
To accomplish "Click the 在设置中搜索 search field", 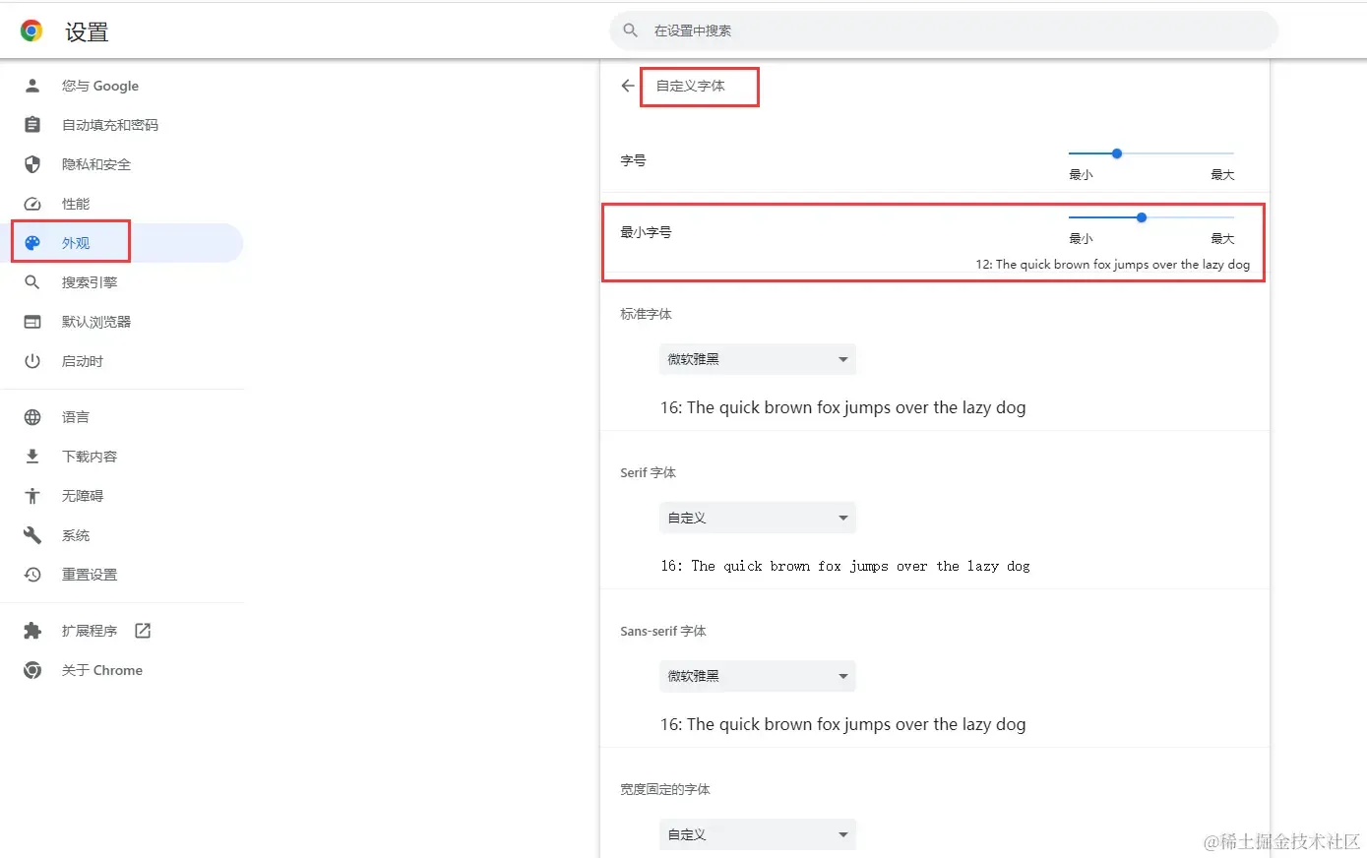I will point(944,31).
